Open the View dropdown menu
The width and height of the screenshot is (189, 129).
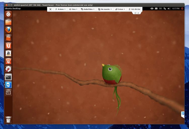(x=73, y=9)
